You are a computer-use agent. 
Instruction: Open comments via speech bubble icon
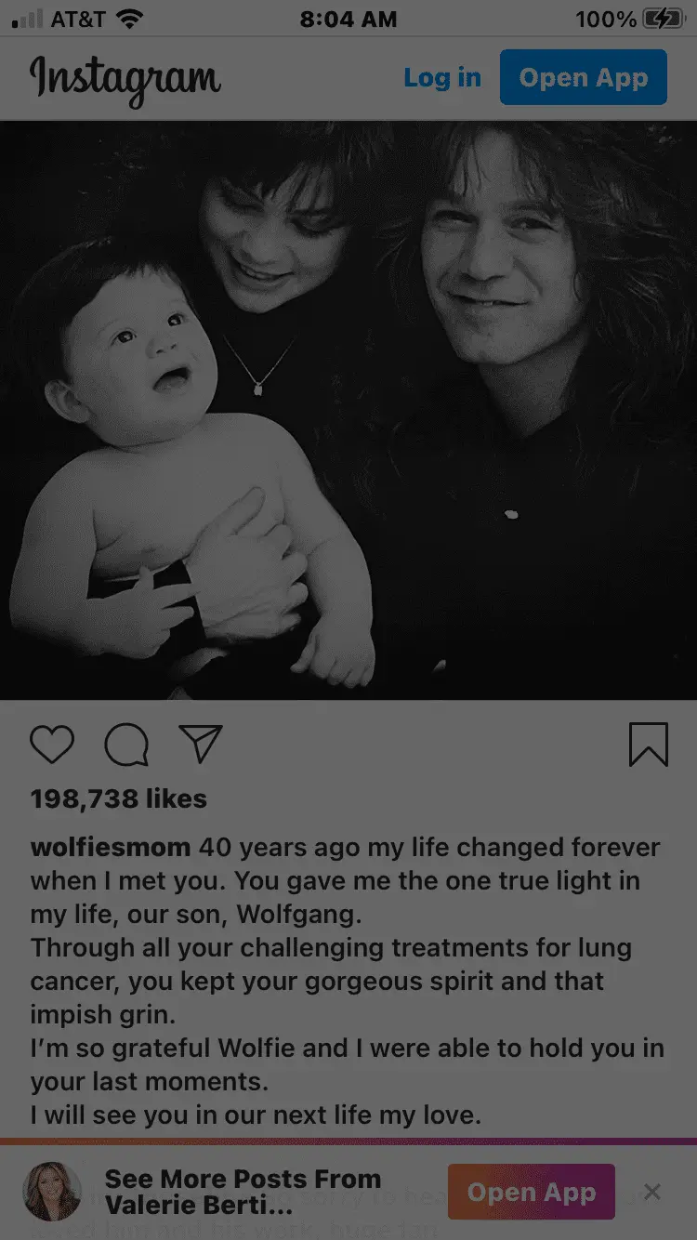tap(126, 745)
